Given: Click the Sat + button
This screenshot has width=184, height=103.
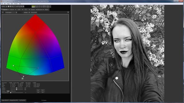Looking at the screenshot, I should [43, 92].
